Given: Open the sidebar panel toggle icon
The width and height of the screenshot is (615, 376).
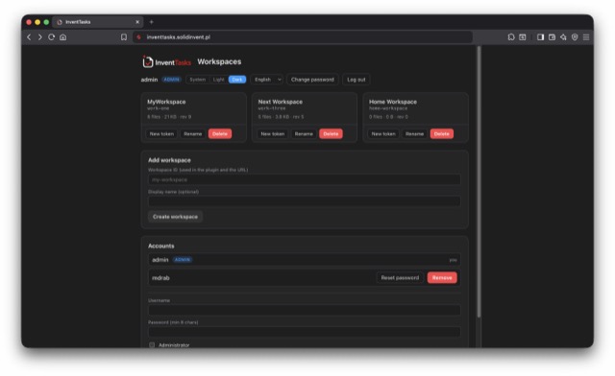Looking at the screenshot, I should tap(540, 37).
